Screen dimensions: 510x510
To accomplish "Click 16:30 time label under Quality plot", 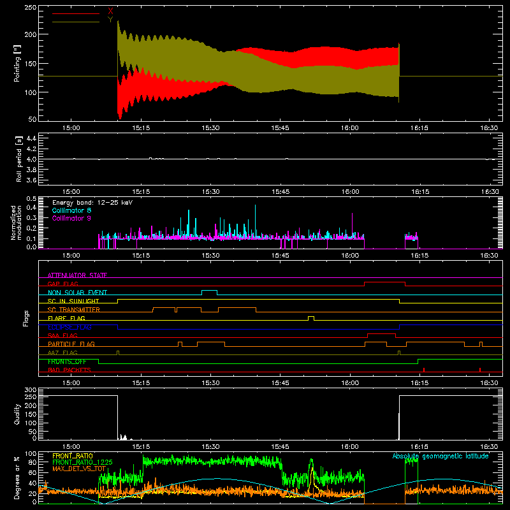I will [x=489, y=447].
